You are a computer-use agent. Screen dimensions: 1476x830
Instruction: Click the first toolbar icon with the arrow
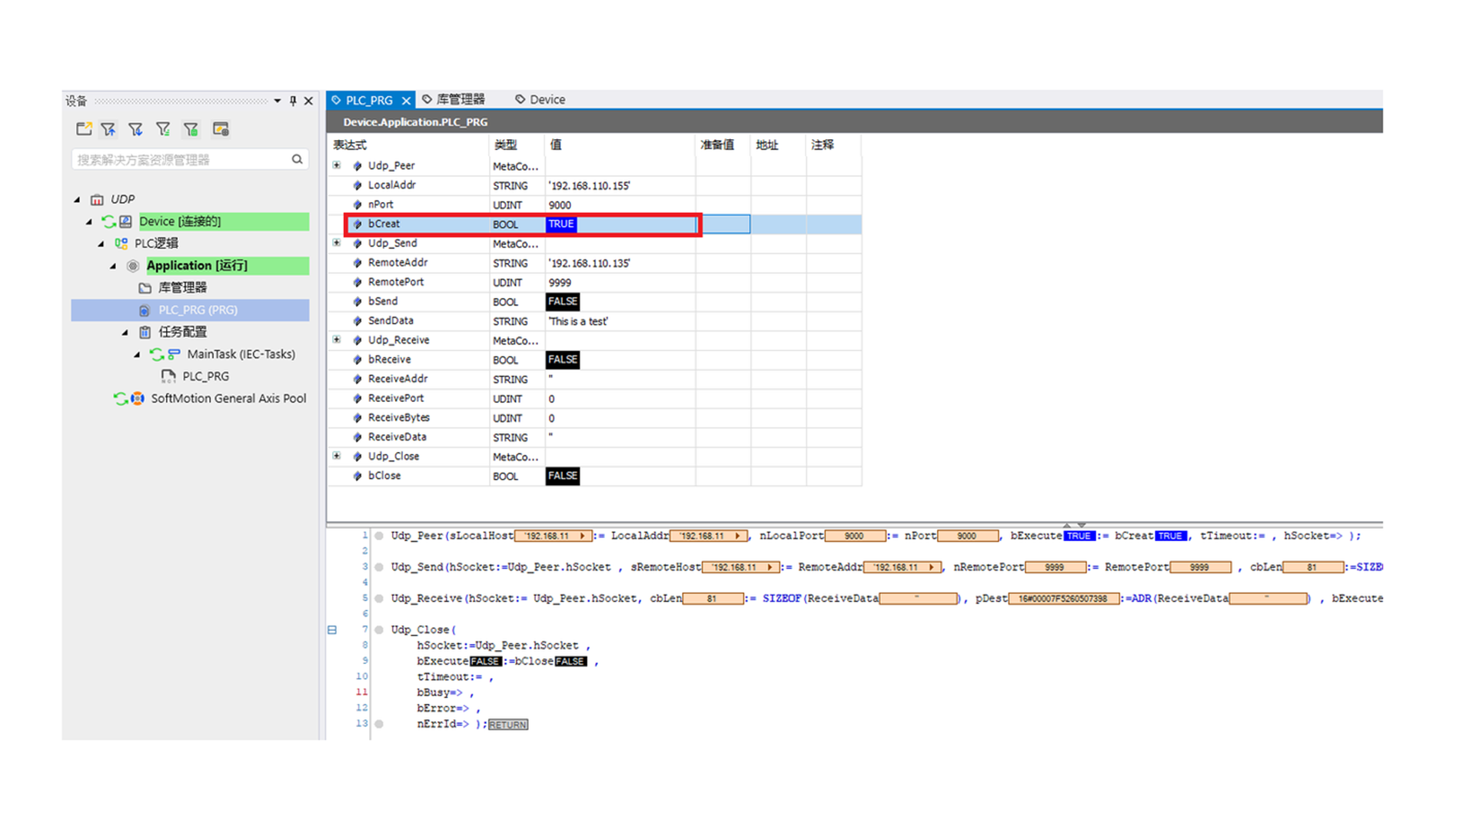(84, 129)
